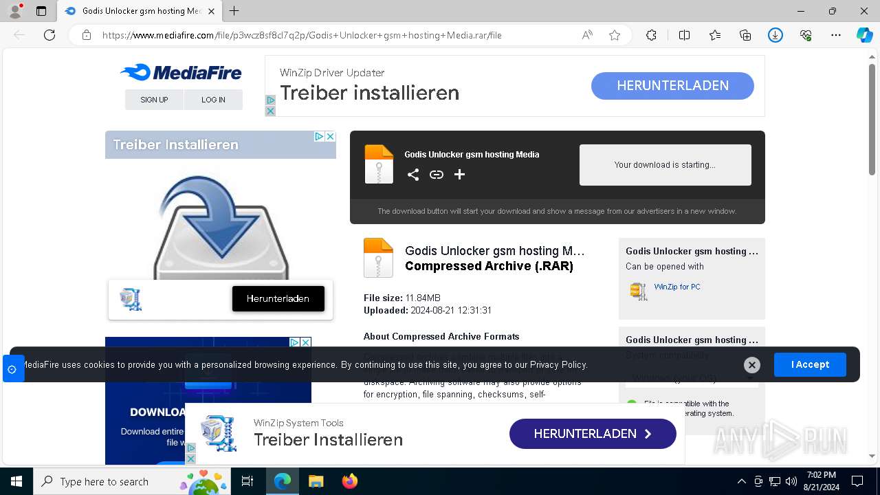Close the top banner ad
Viewport: 880px width, 495px height.
click(270, 111)
